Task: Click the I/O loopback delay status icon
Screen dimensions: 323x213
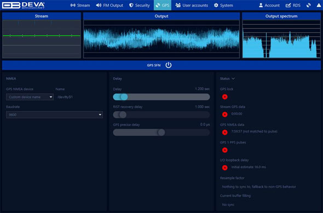Action: [x=225, y=168]
